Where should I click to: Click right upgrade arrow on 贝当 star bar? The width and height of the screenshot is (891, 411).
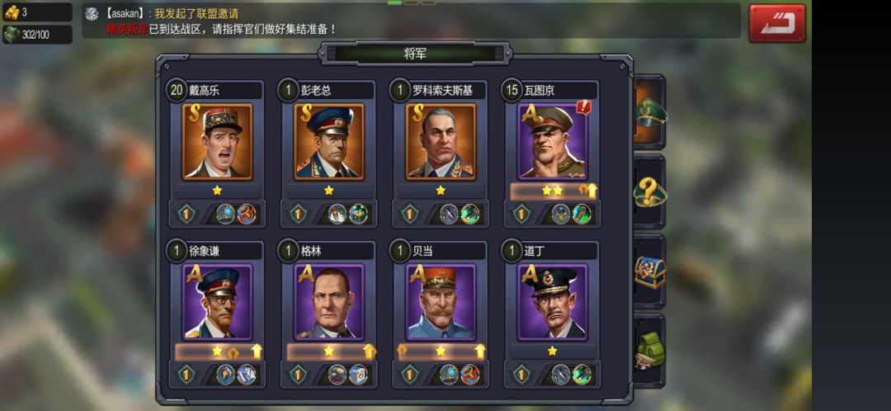click(480, 352)
